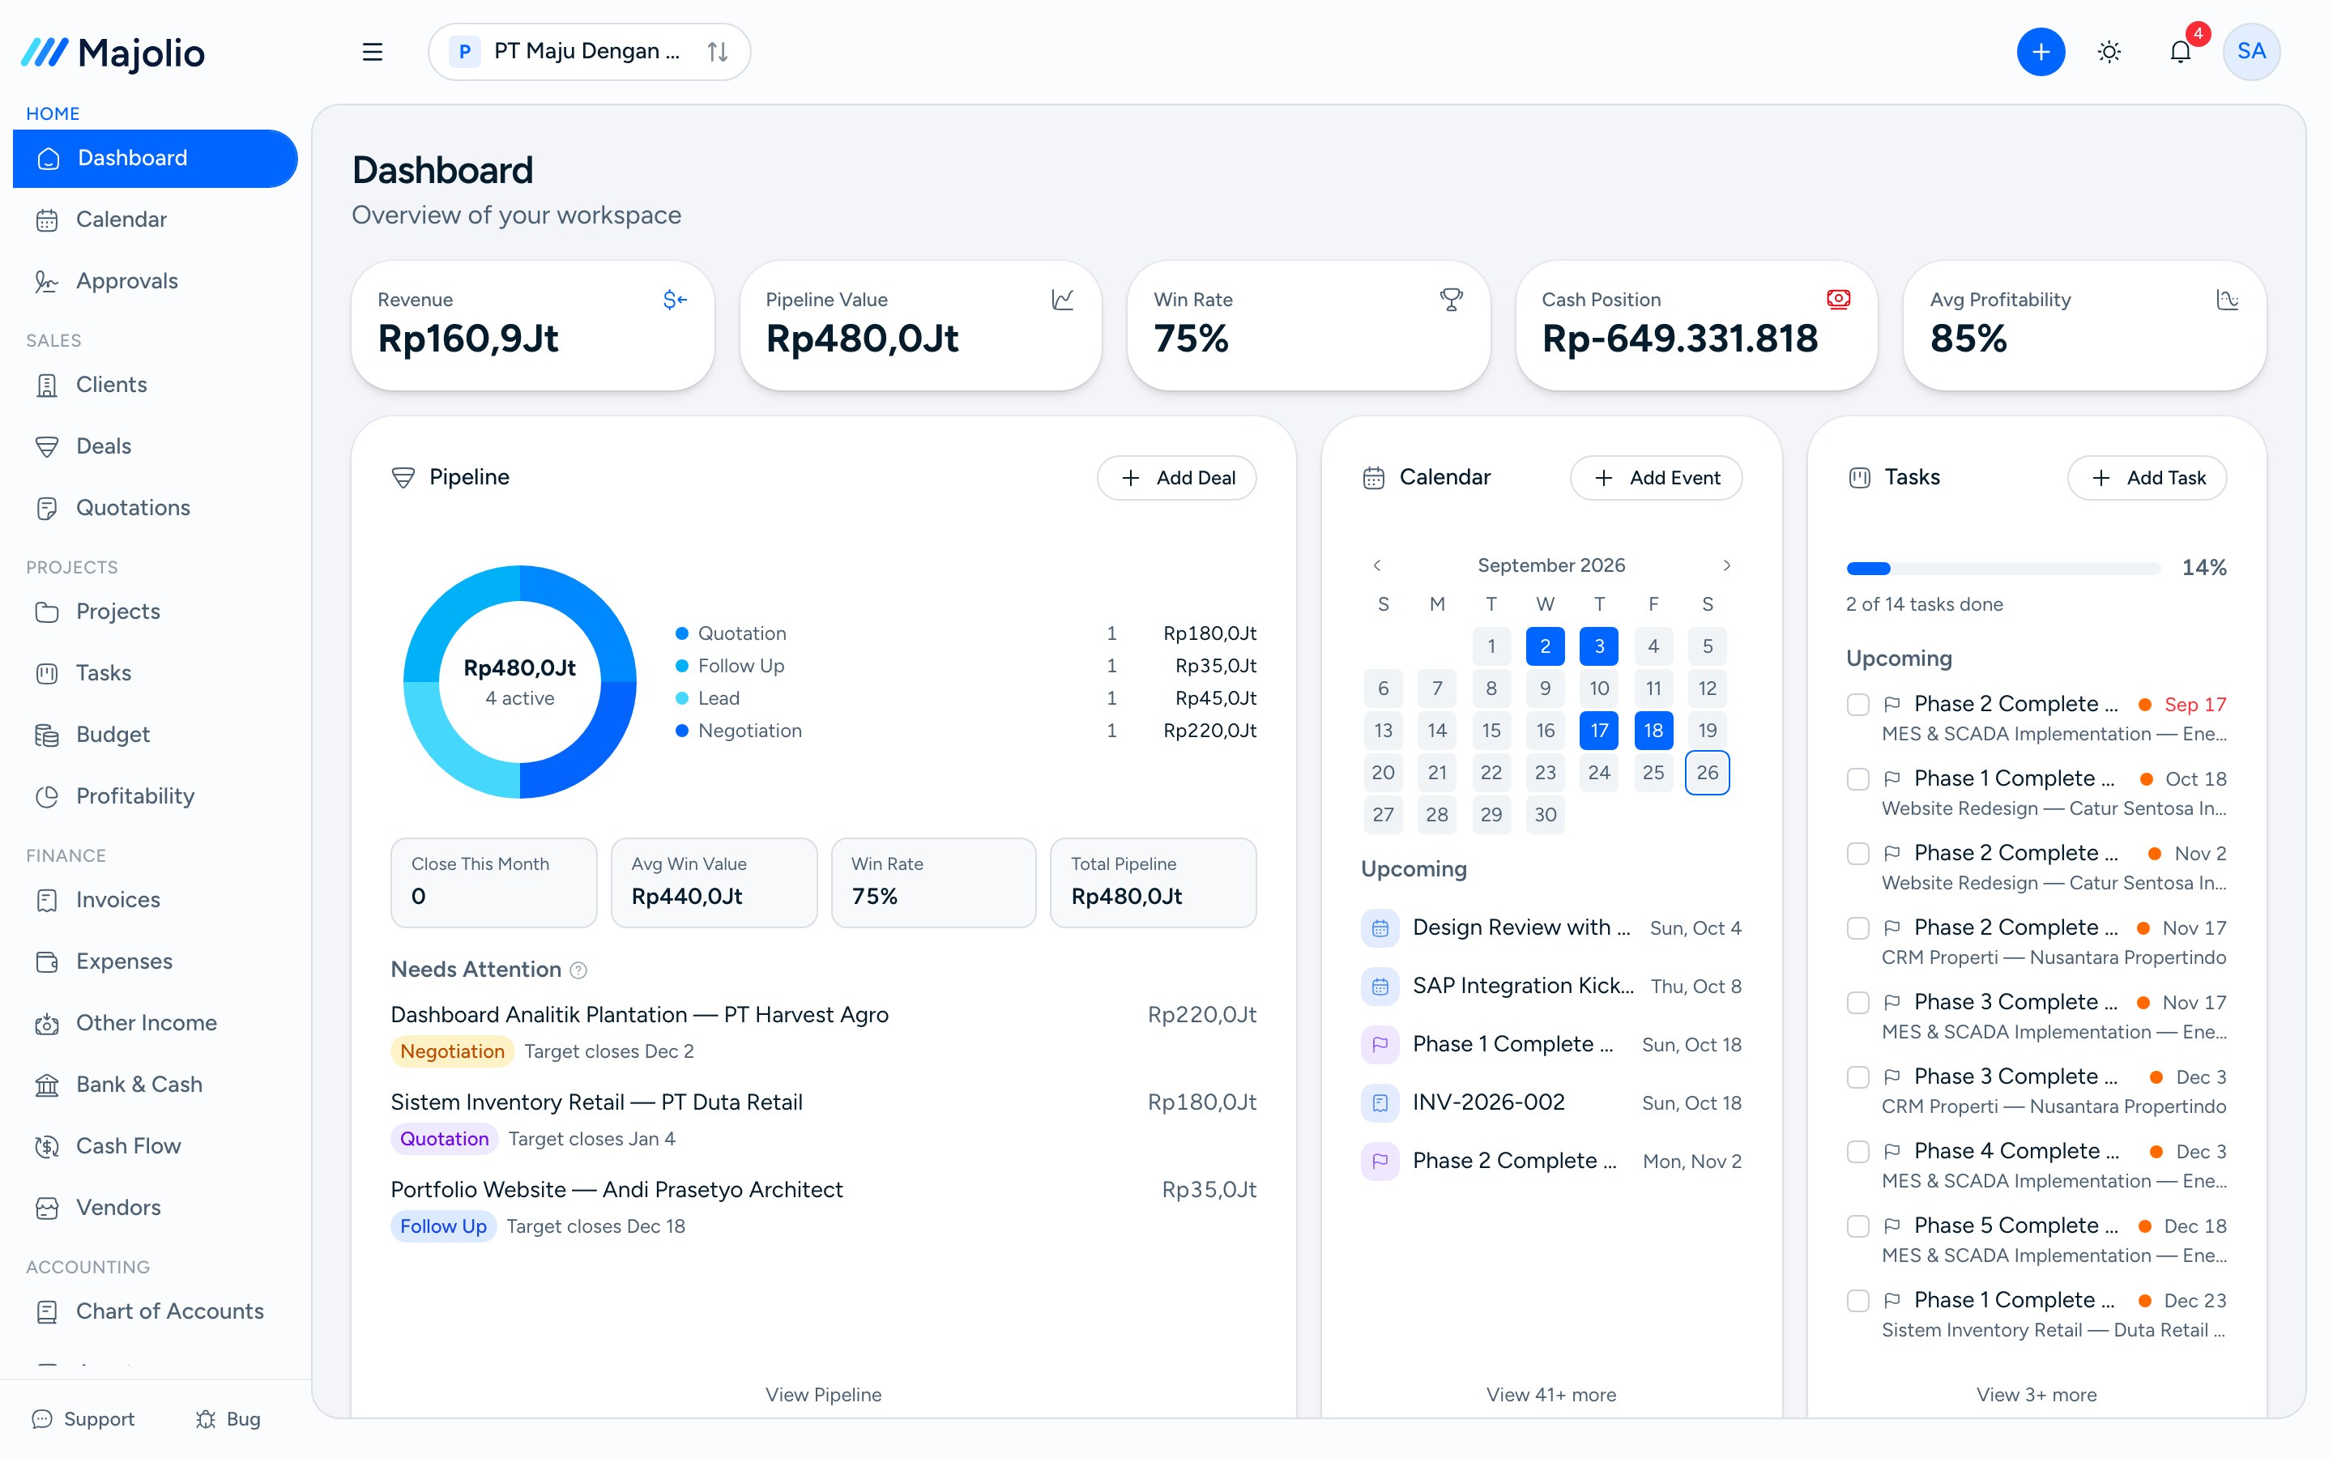This screenshot has height=1458, width=2333.
Task: Check the Dec 18 Phase 5 Complete task
Action: (x=1857, y=1226)
